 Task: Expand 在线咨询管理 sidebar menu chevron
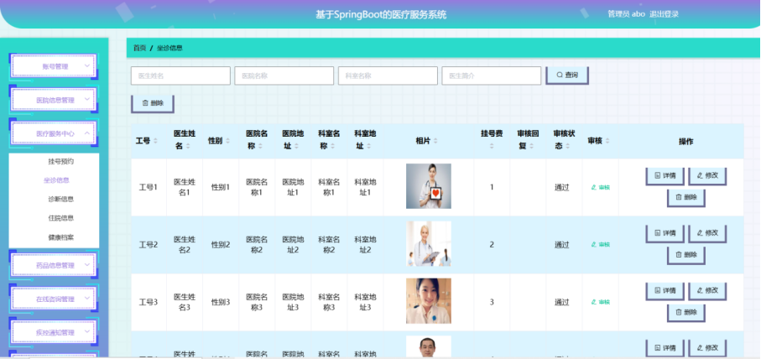(87, 299)
